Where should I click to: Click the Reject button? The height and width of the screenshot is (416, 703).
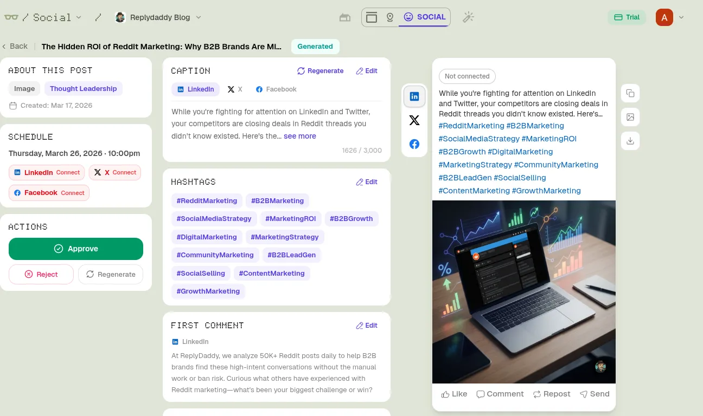41,275
